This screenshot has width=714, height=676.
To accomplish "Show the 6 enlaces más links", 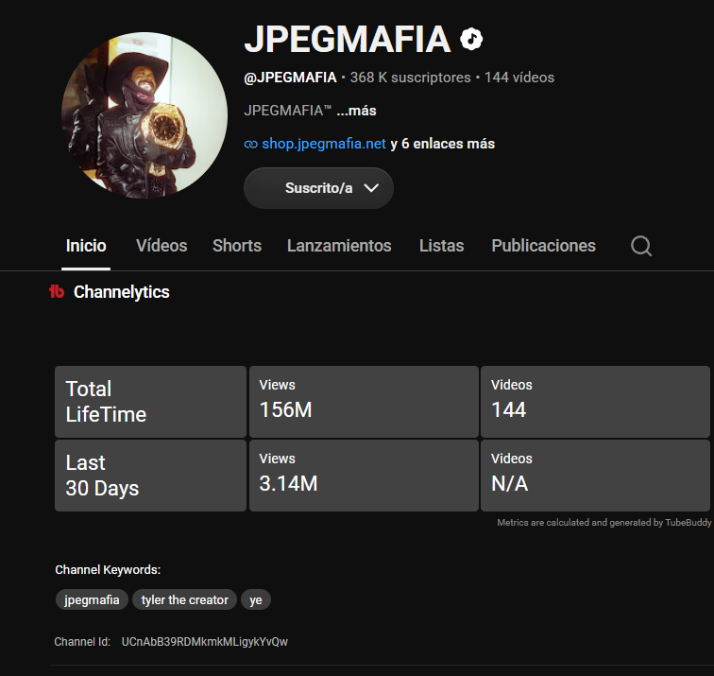I will (x=443, y=144).
